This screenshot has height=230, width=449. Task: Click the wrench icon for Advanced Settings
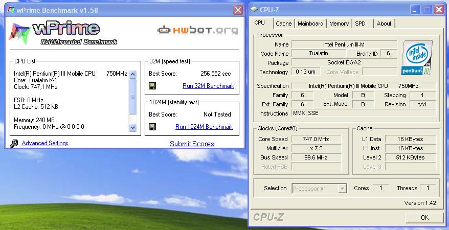click(14, 143)
